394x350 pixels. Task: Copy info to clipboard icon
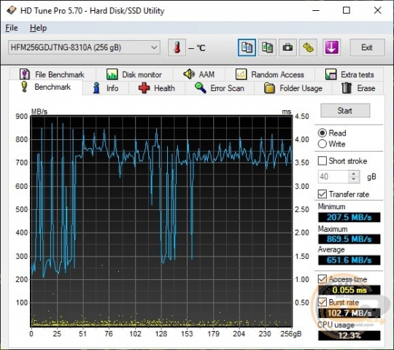(247, 47)
